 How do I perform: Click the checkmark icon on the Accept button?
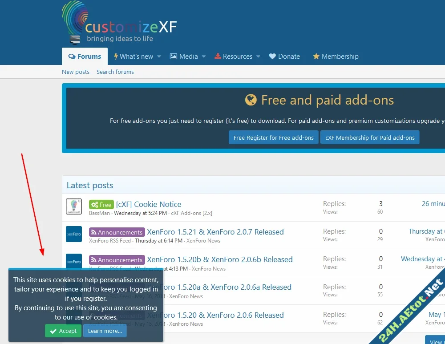pos(53,331)
